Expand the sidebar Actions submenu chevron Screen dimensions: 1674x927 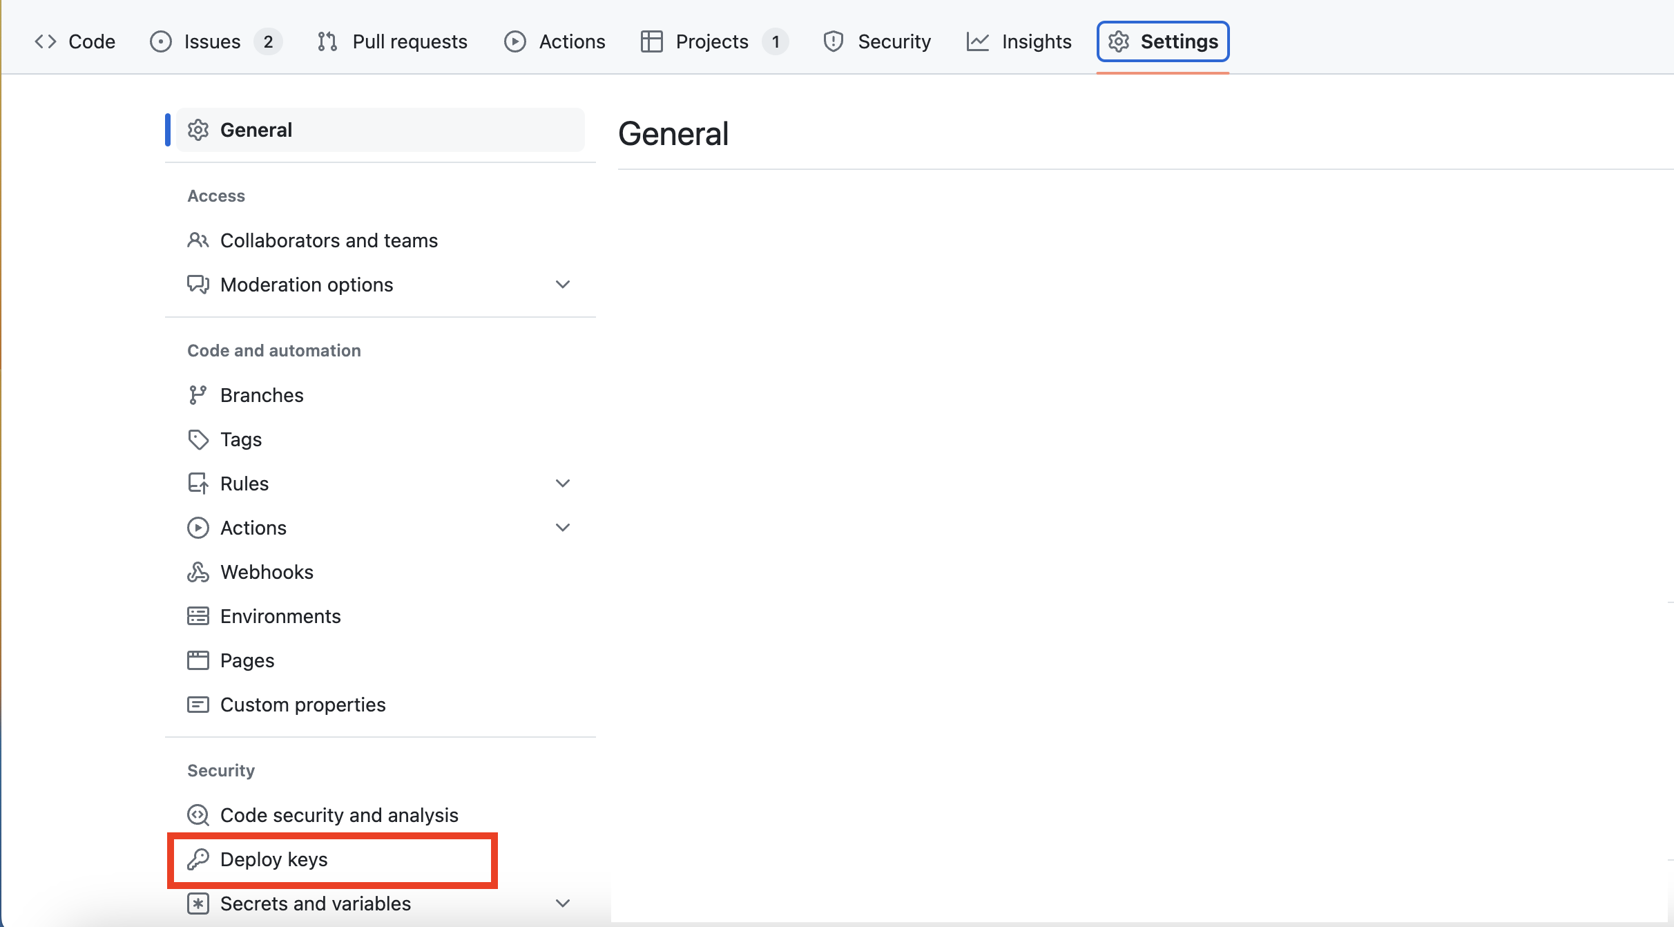point(563,528)
